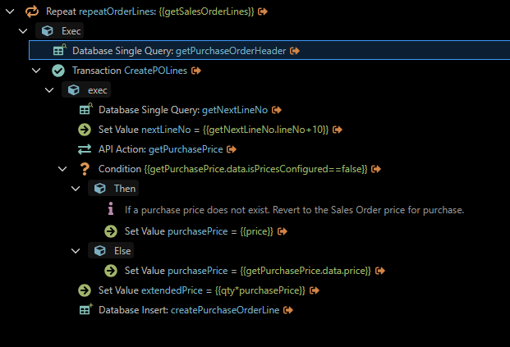This screenshot has height=347, width=510.
Task: Click the Set Value extendedPrice arrow icon
Action: (x=85, y=290)
